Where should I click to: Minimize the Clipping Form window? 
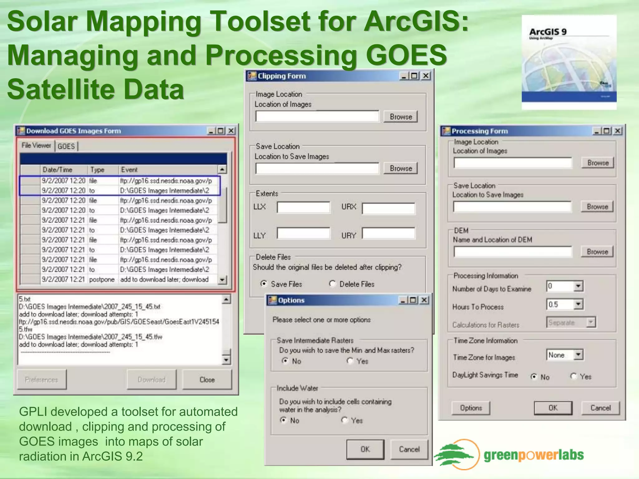[404, 76]
